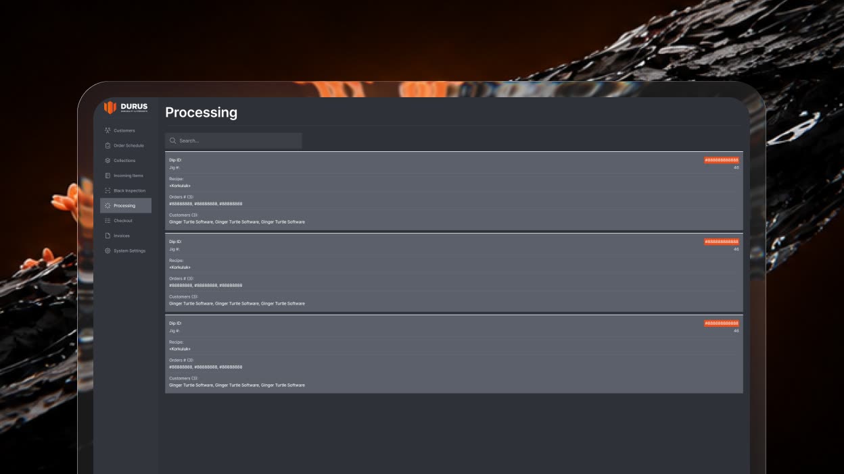Click the Jig value 46 in the bottom card

(736, 331)
